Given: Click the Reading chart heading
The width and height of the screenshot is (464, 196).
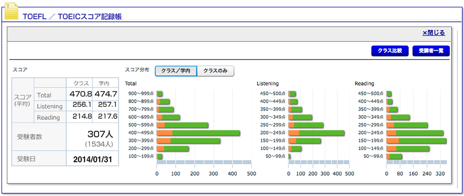Looking at the screenshot, I should click(x=364, y=83).
